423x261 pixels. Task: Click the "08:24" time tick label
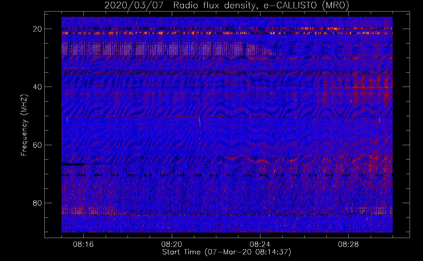point(260,245)
